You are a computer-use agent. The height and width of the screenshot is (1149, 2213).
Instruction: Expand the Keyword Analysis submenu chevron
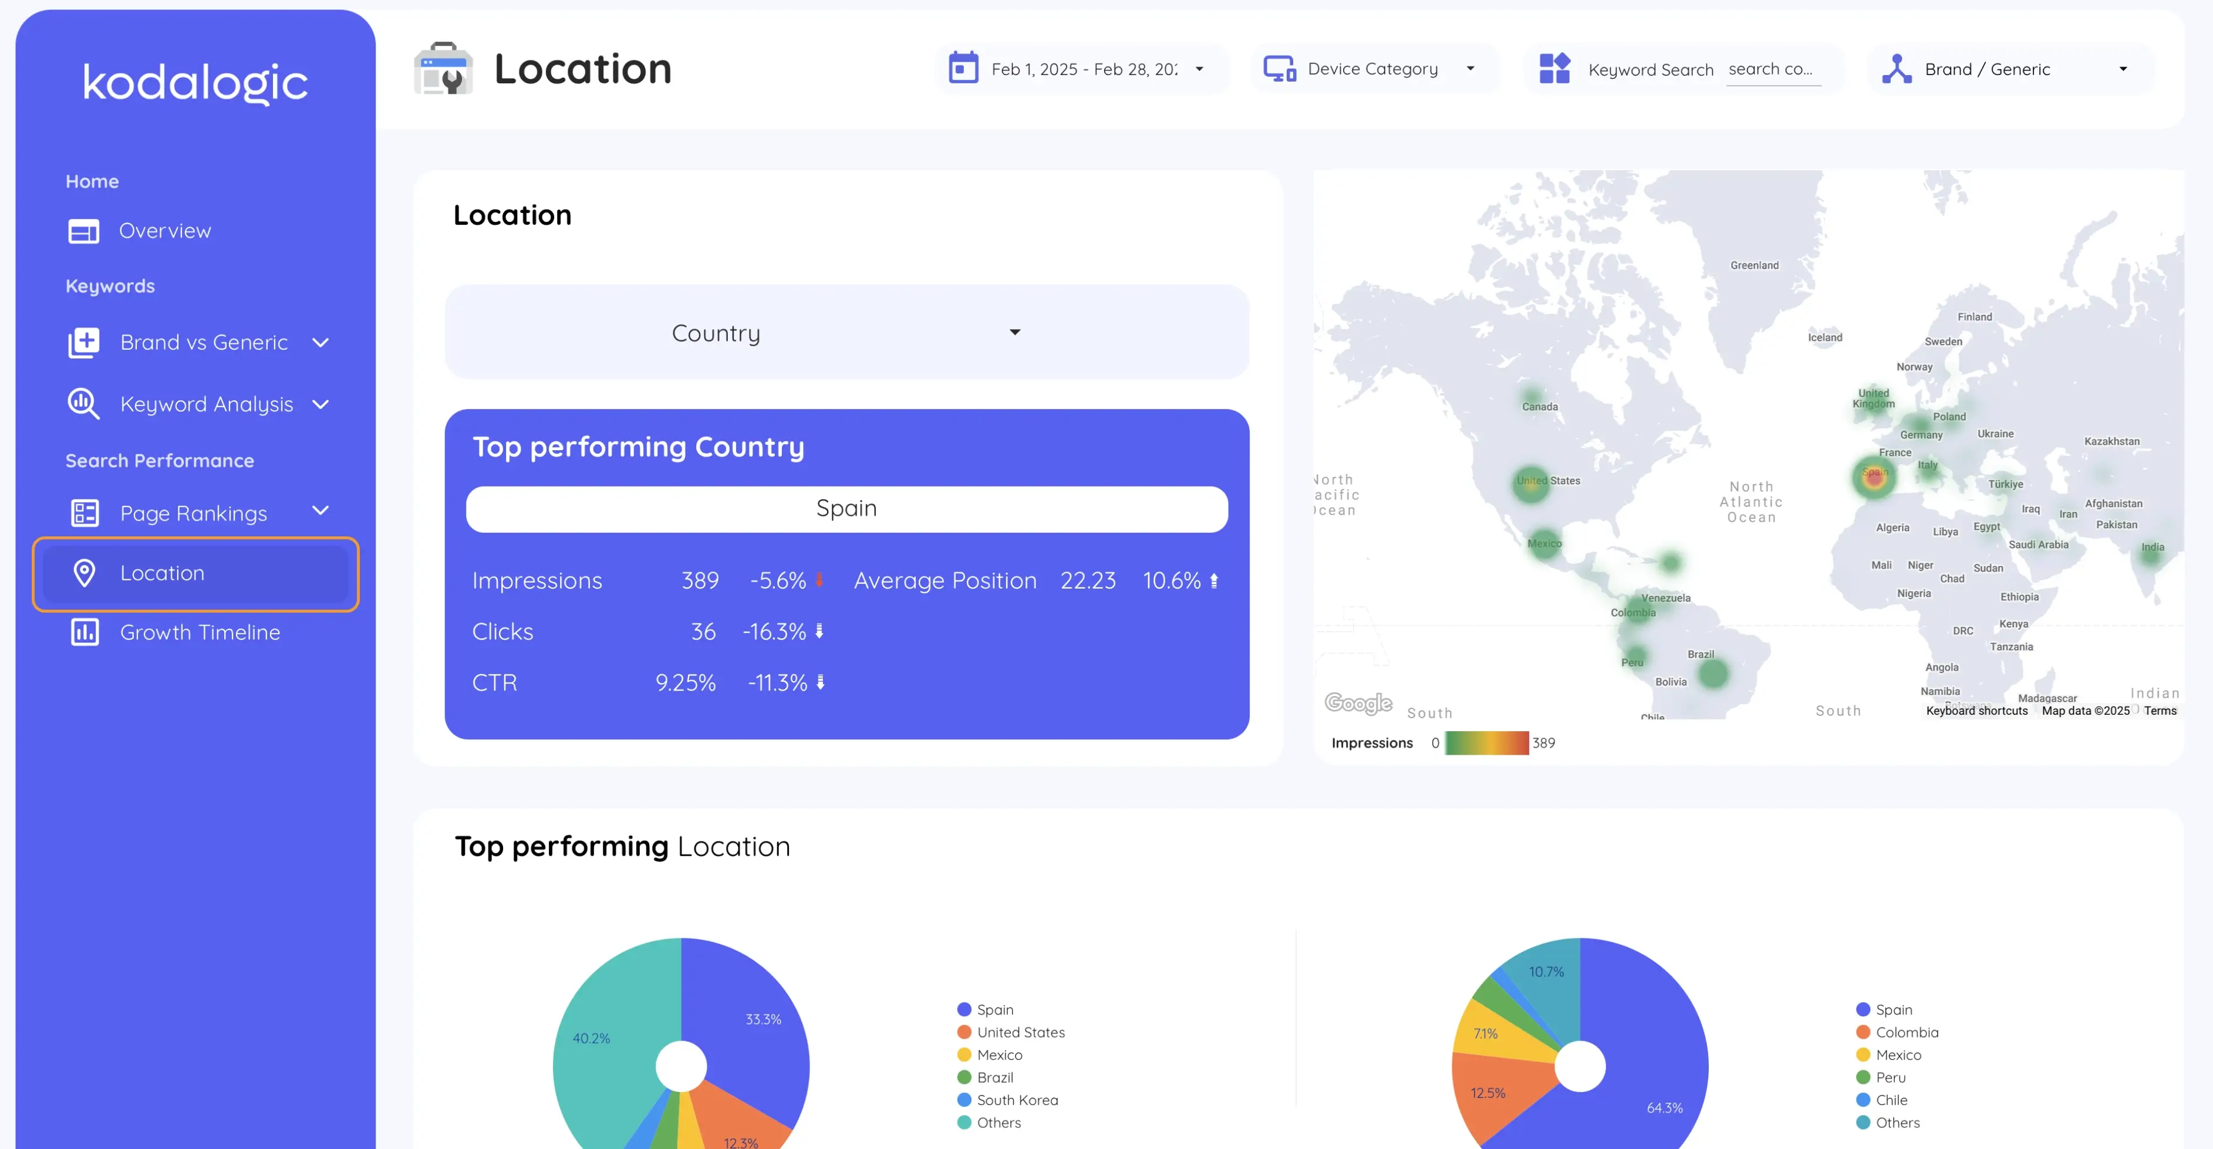pos(321,404)
